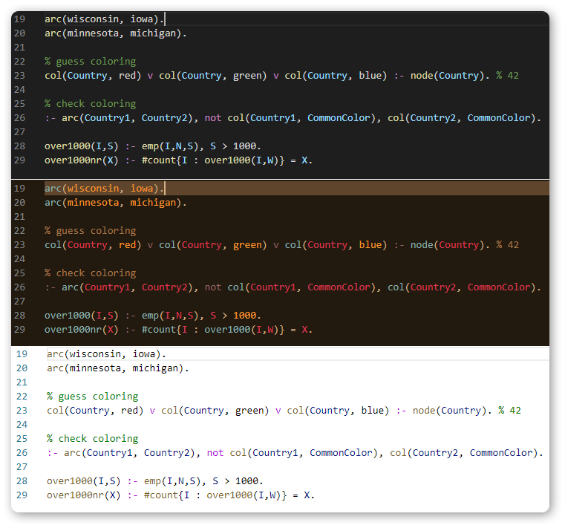Screen dimensions: 565x528
Task: Click the 'not' keyword in the brown panel
Action: tap(212, 287)
